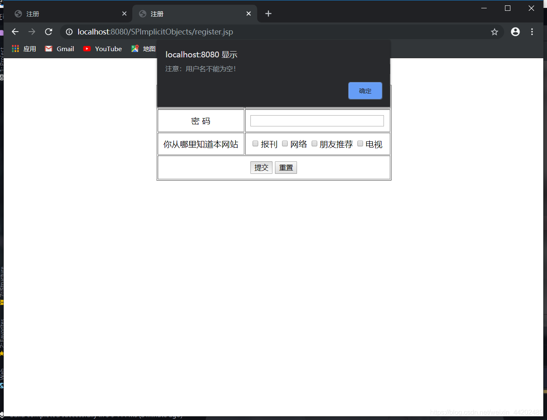
Task: Click the 提交 submit button
Action: (261, 168)
